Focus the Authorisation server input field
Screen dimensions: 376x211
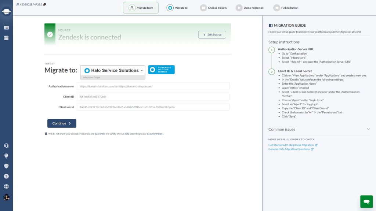153,86
